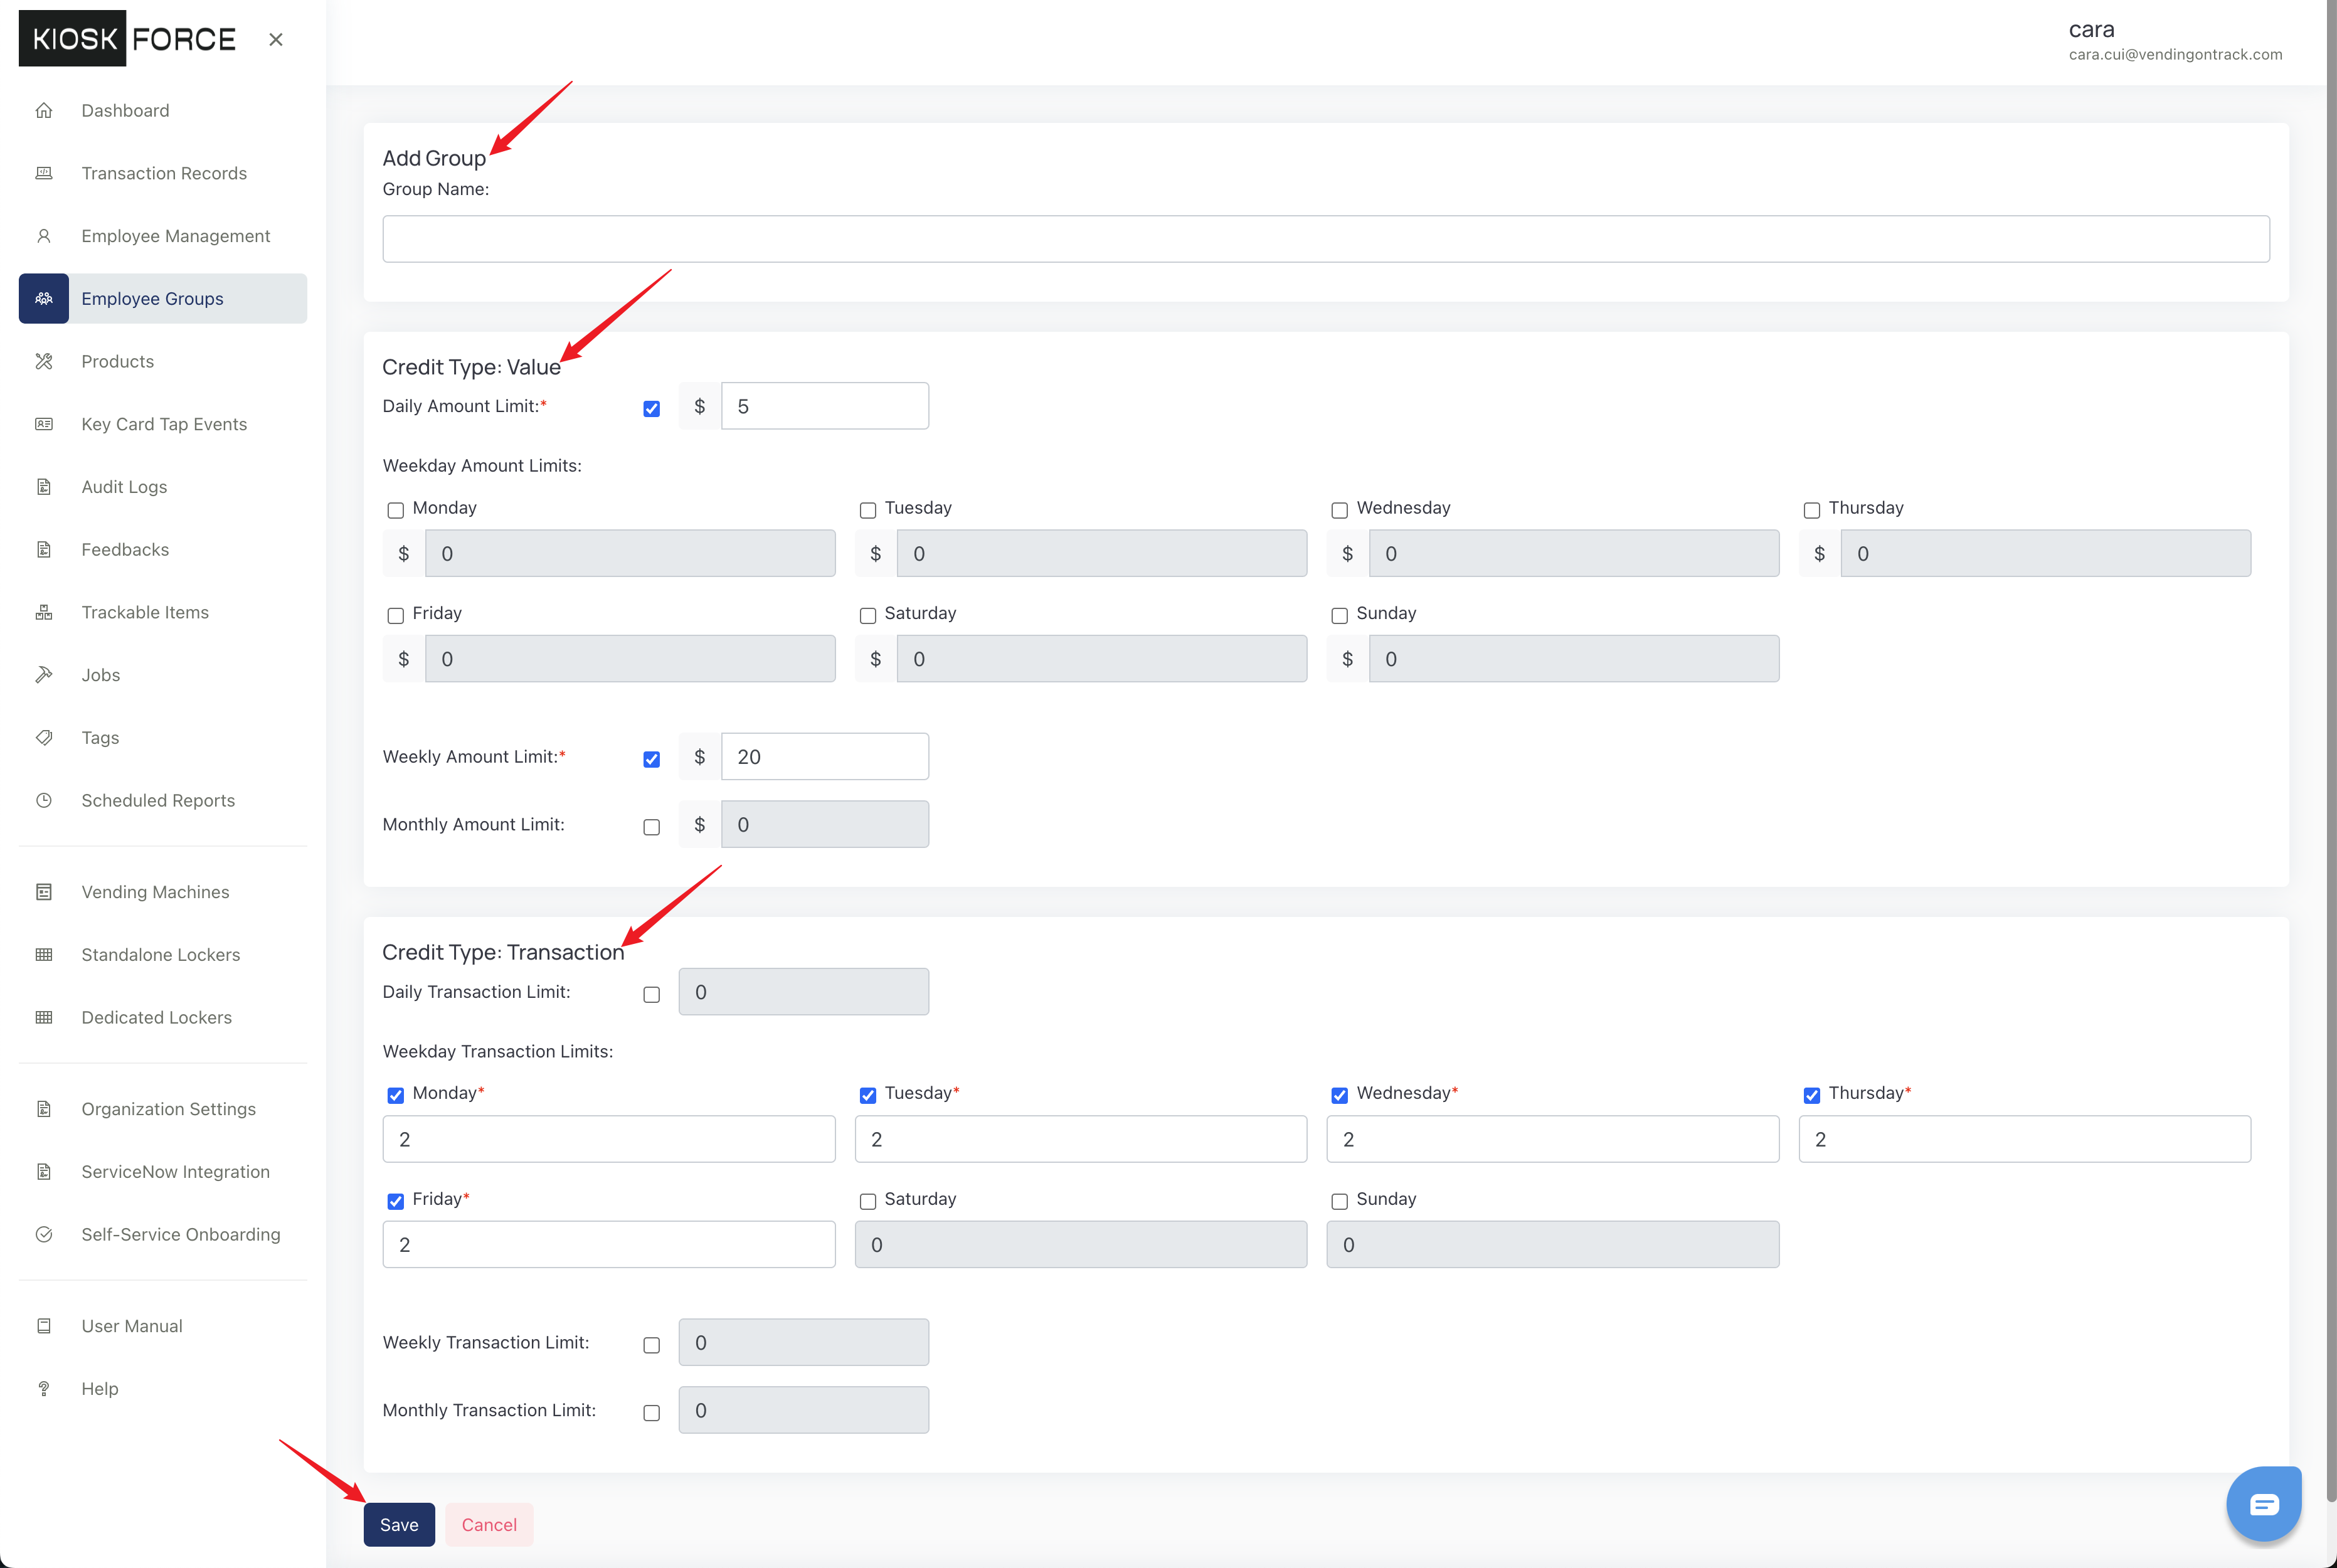Click the Self-Service Onboarding checkmark icon

tap(44, 1234)
